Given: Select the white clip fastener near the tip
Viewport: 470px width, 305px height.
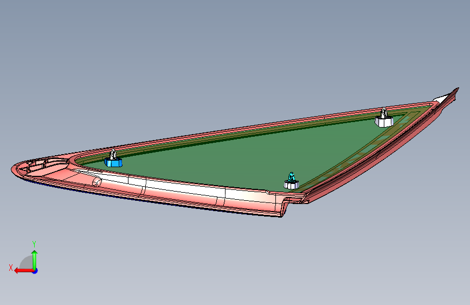Looking at the screenshot, I should pyautogui.click(x=384, y=118).
